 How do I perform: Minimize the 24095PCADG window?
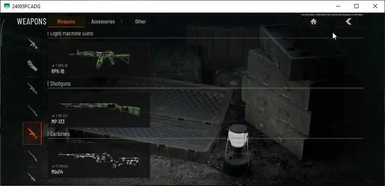[x=338, y=6]
